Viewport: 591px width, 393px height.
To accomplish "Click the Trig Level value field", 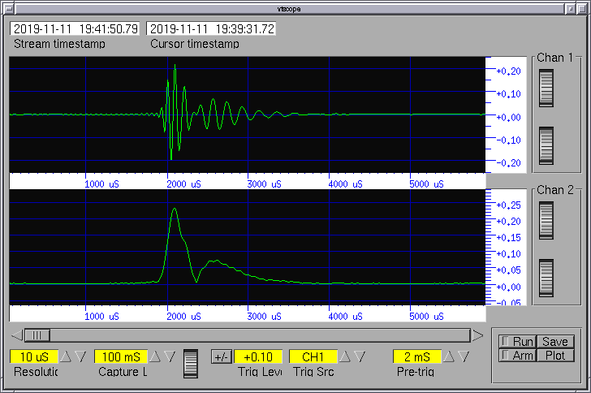I will (x=259, y=356).
